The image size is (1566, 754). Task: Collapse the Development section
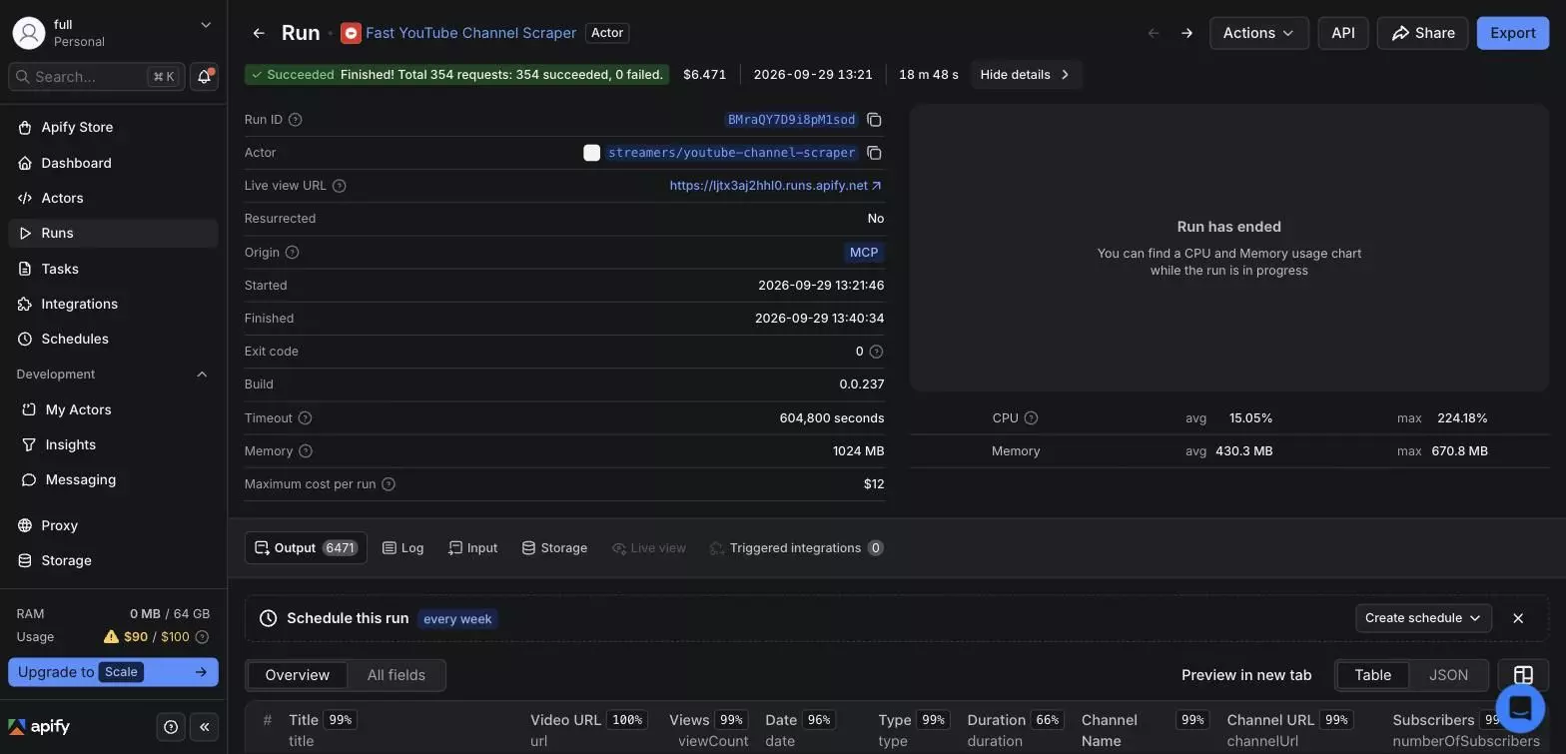tap(202, 375)
